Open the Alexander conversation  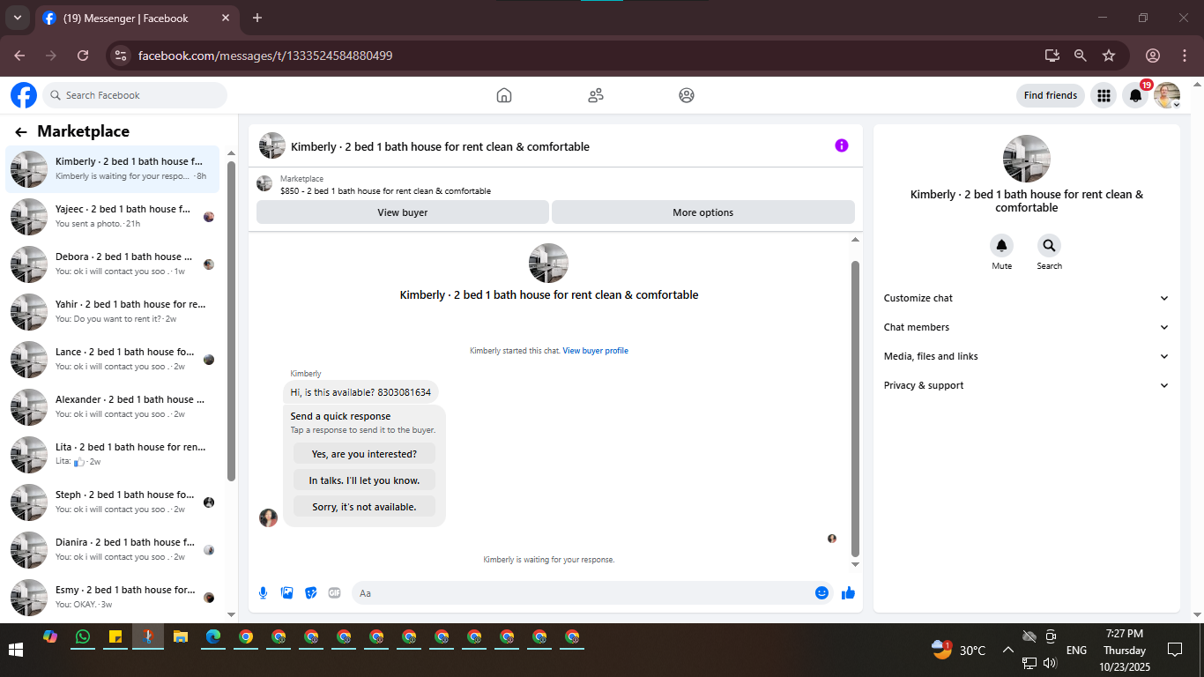[x=113, y=406]
